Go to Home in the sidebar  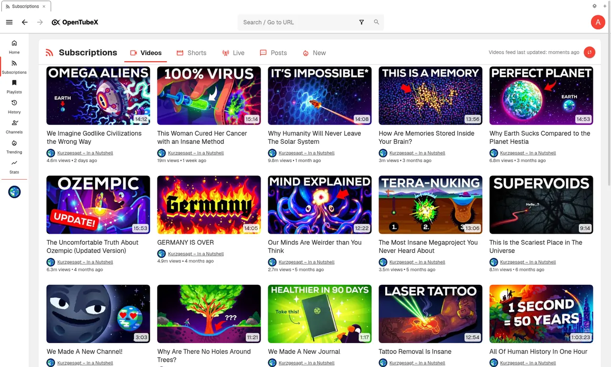14,46
